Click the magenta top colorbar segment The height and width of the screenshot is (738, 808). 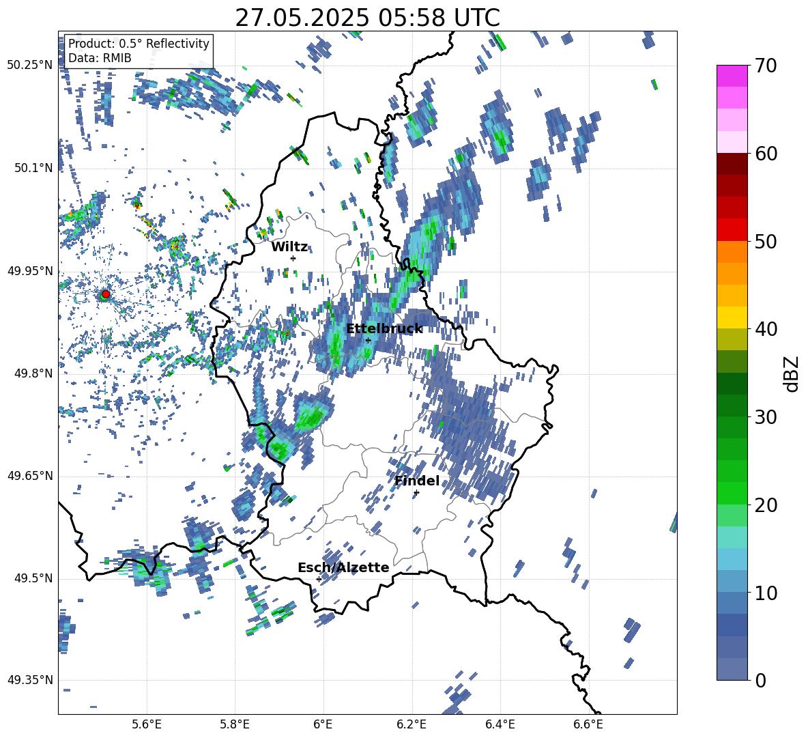tap(732, 76)
